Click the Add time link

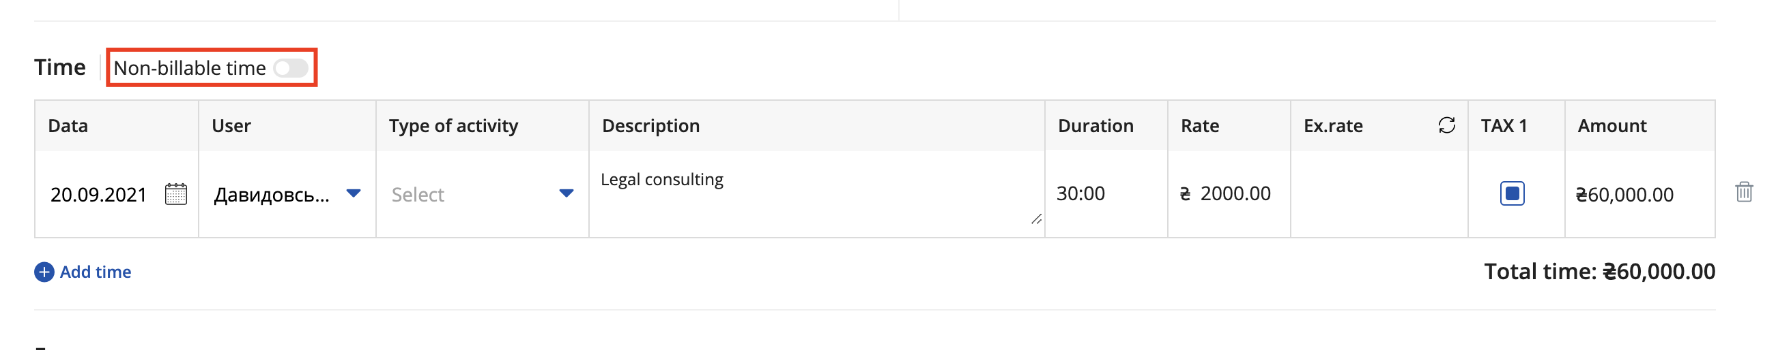(x=96, y=272)
